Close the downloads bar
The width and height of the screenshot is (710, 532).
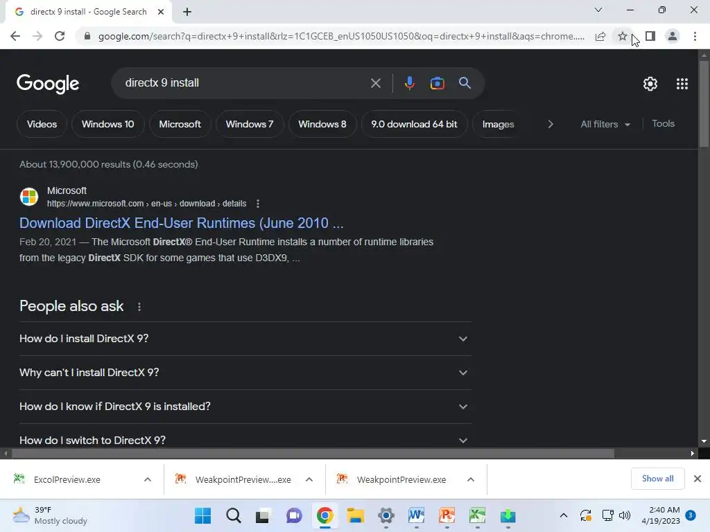pos(698,479)
